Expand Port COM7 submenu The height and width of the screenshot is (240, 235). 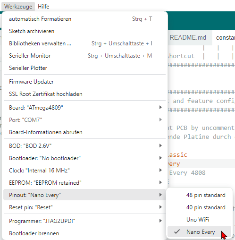pos(84,120)
